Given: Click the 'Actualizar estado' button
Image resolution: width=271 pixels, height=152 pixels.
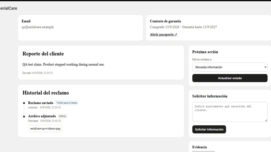Looking at the screenshot, I should 230,78.
